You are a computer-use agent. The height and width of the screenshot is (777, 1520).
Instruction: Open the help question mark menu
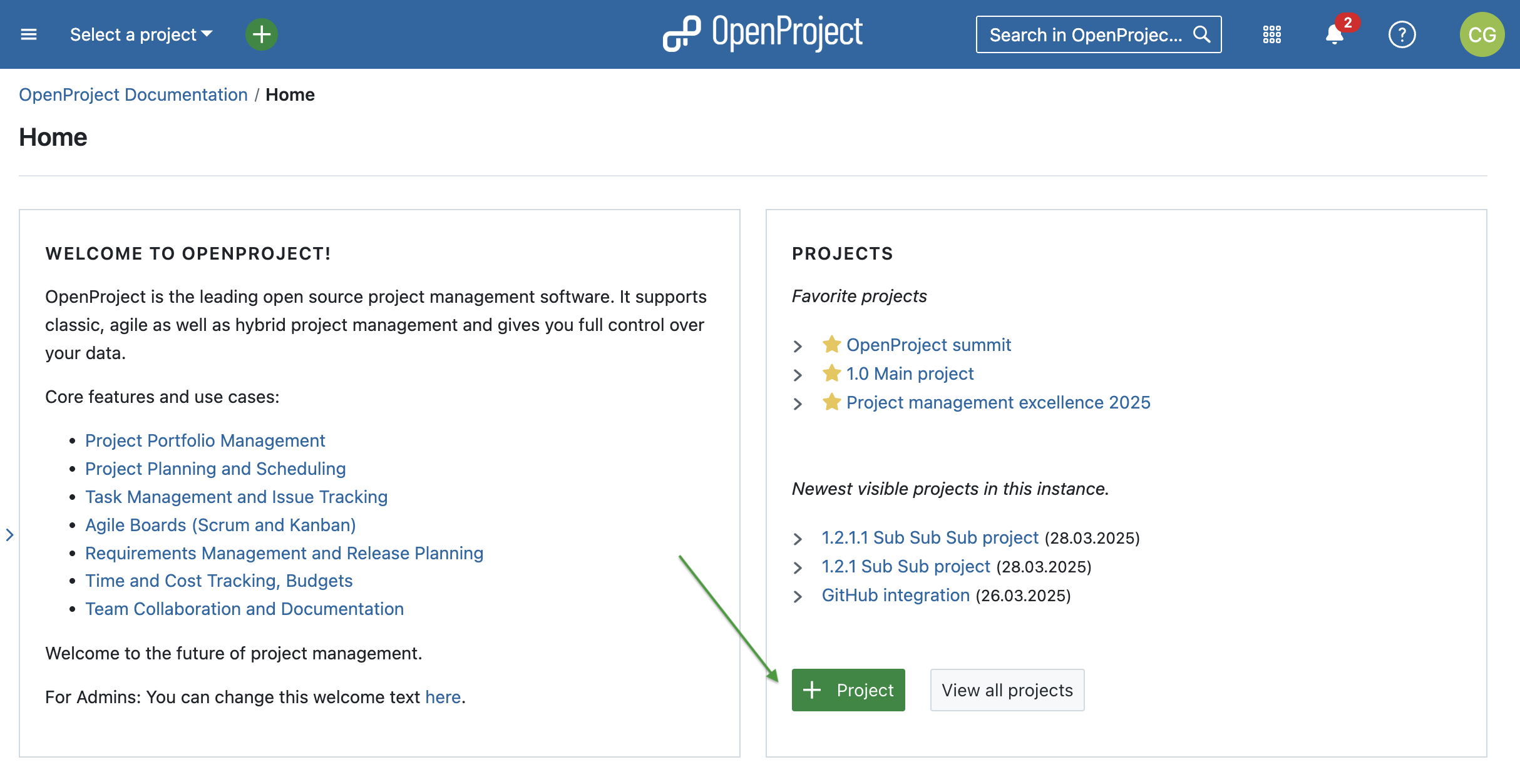pos(1402,34)
